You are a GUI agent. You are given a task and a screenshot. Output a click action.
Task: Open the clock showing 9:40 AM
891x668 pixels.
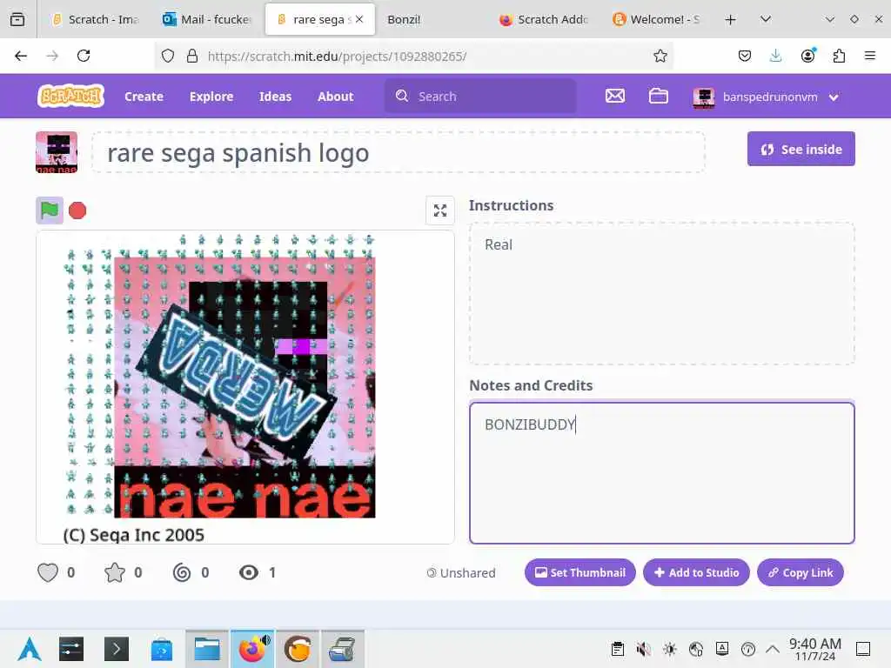click(x=814, y=649)
